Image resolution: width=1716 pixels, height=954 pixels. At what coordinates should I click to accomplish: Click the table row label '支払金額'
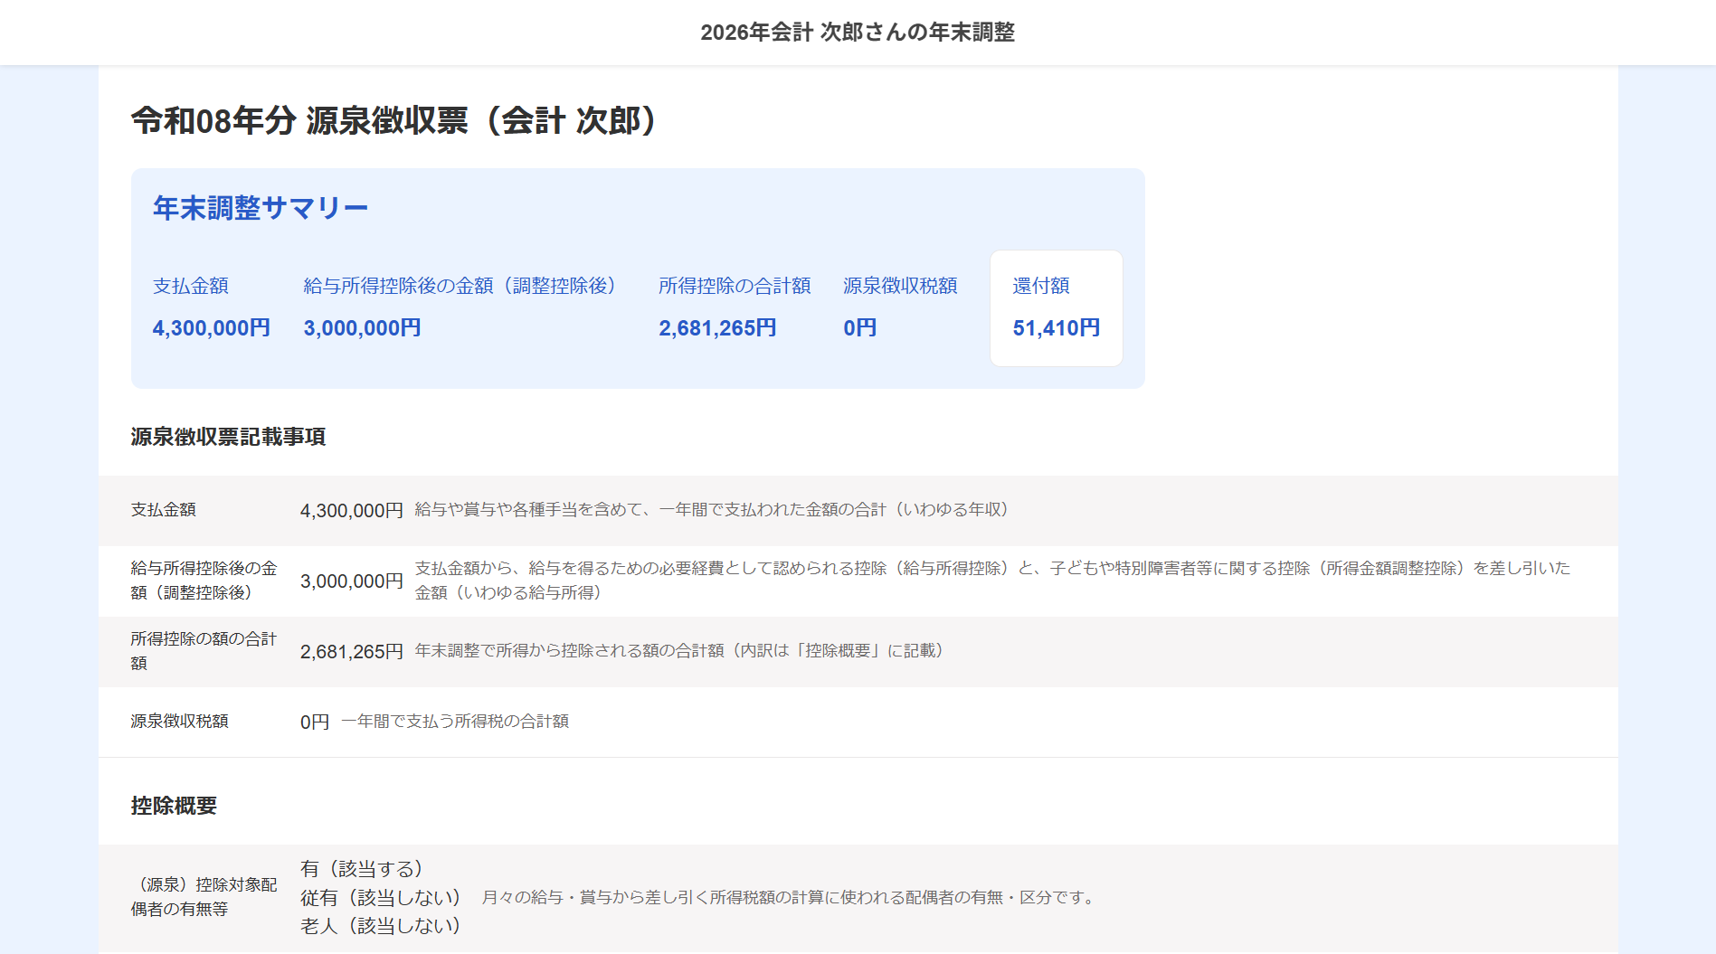tap(164, 510)
